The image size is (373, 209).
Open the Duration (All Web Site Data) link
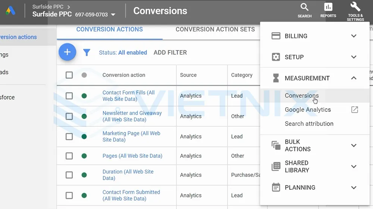pyautogui.click(x=128, y=175)
